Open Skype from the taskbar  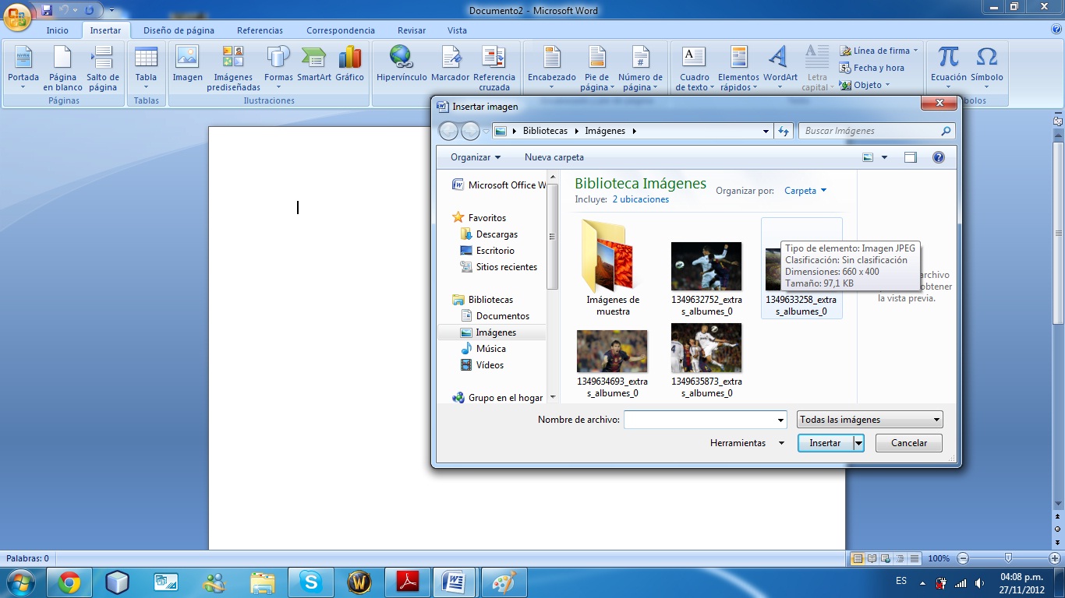[310, 582]
